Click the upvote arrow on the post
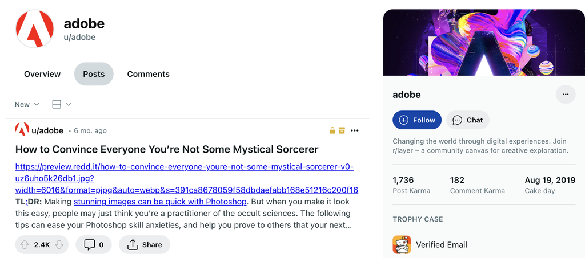The height and width of the screenshot is (258, 585). pyautogui.click(x=25, y=245)
